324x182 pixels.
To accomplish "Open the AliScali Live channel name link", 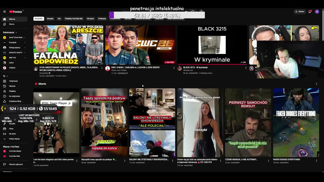I will coord(188,70).
